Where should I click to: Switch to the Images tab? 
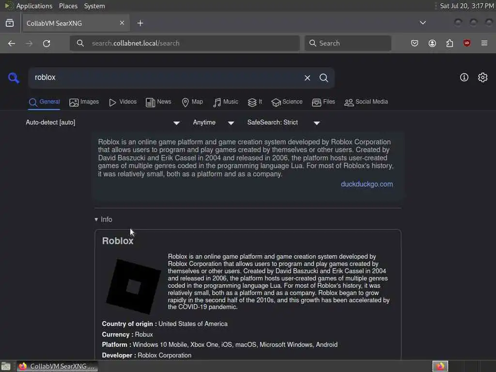[x=84, y=102]
